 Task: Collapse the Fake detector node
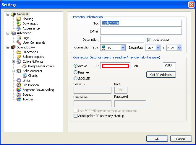[13, 71]
